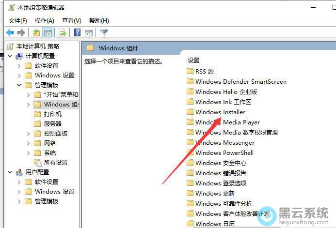Screen dimensions: 336x228
Task: Select 计算机配置 in the tree
Action: click(x=40, y=56)
